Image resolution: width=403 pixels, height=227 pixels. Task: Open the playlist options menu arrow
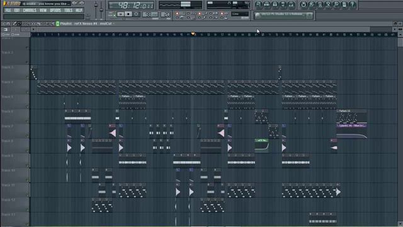(3, 24)
